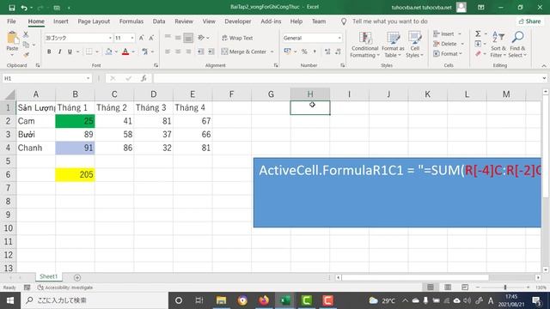The height and width of the screenshot is (309, 550).
Task: Toggle Align Right for cells
Action: (x=188, y=51)
